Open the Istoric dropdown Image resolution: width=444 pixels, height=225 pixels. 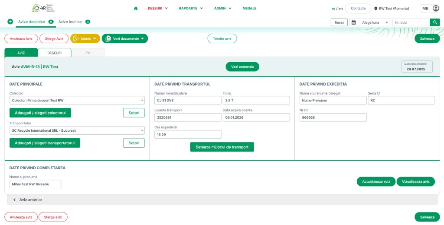pyautogui.click(x=85, y=38)
